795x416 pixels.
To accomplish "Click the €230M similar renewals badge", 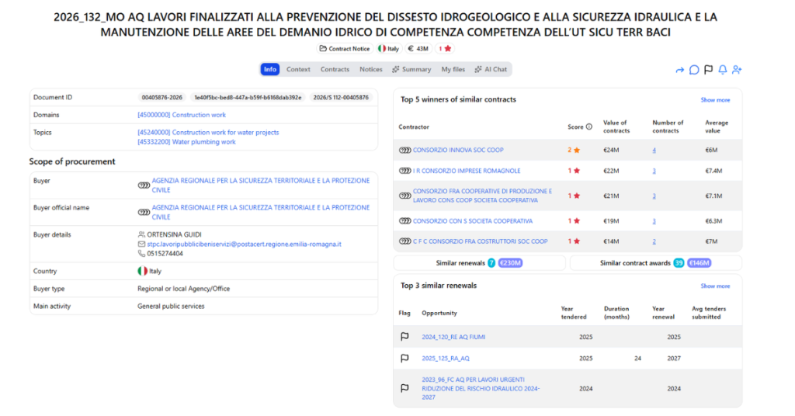I will 510,263.
